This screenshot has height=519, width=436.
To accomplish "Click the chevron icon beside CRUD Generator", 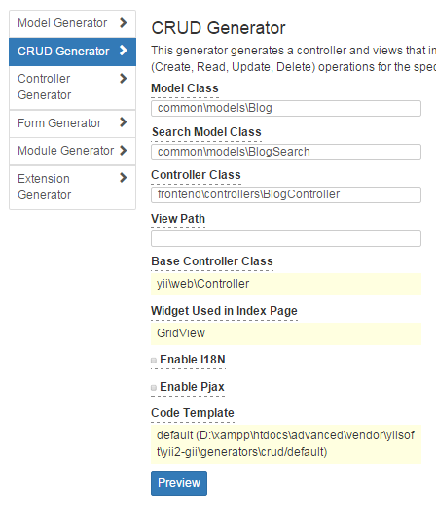I will pos(124,51).
